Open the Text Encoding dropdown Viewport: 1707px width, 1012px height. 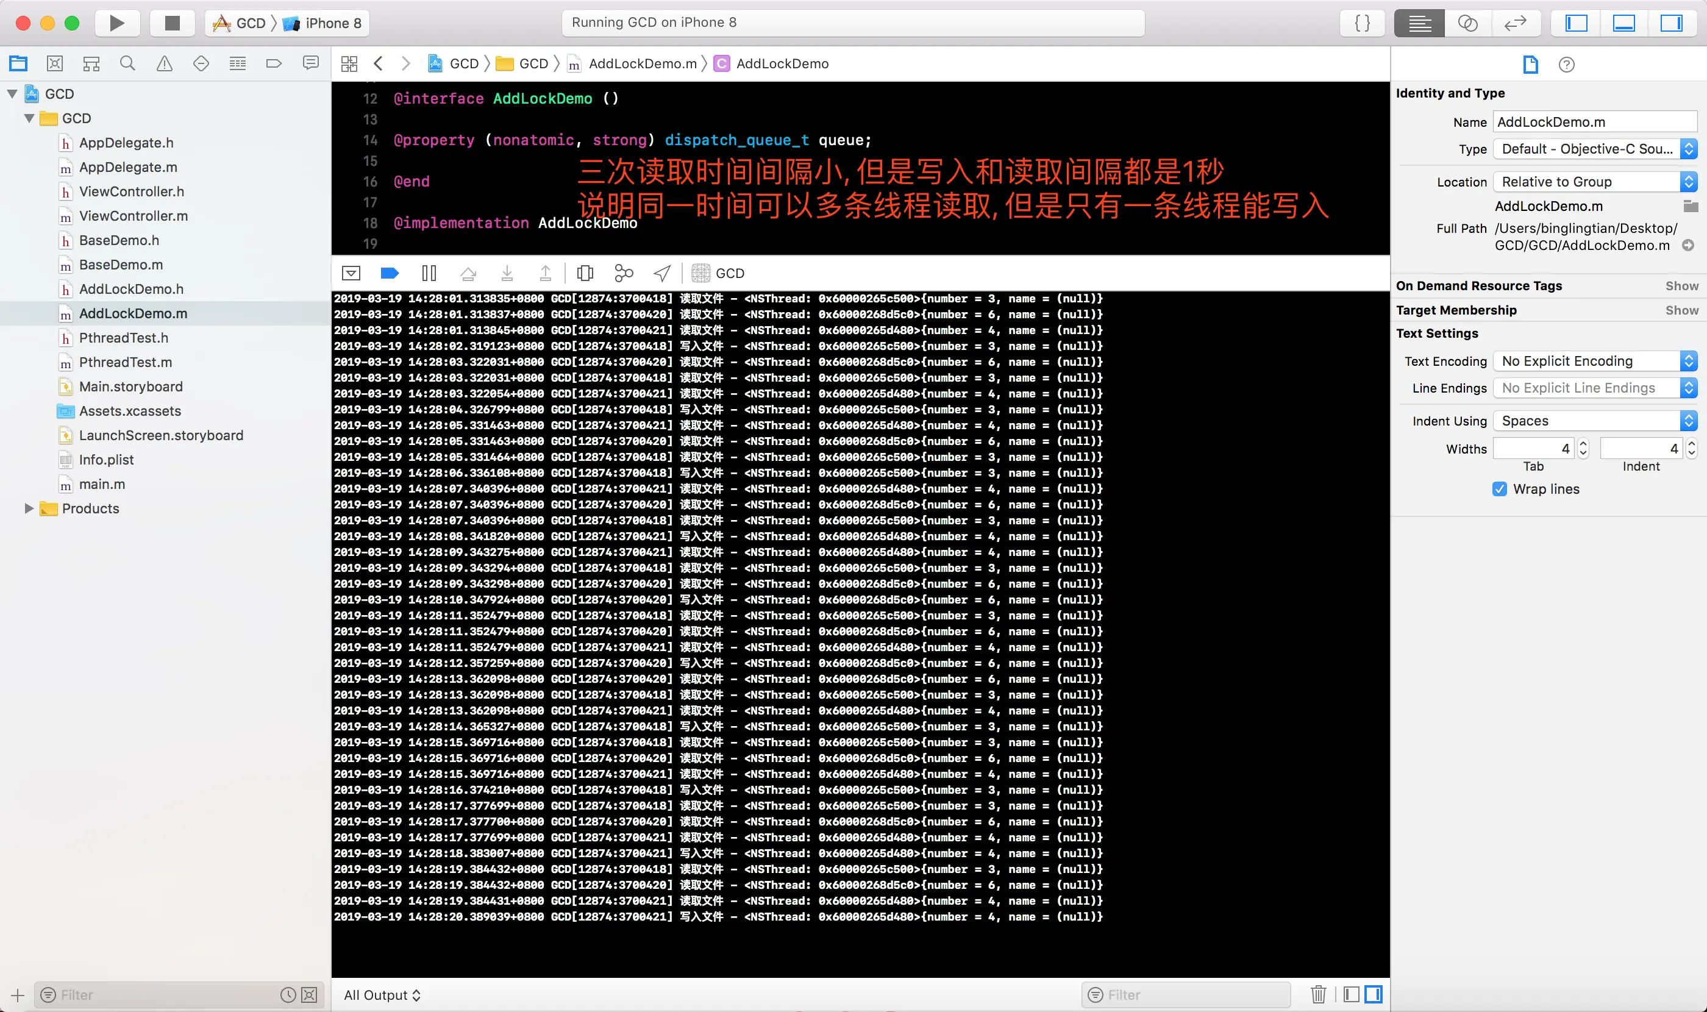(x=1594, y=361)
